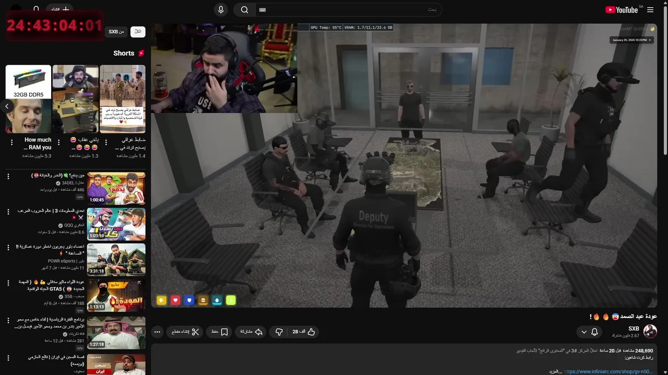Viewport: 668px width, 375px height.
Task: Click yellow HUD status icon in video
Action: [x=162, y=300]
